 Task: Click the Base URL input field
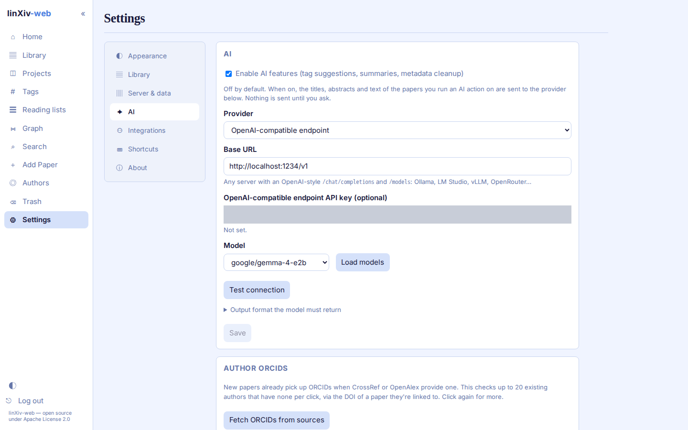pyautogui.click(x=398, y=166)
